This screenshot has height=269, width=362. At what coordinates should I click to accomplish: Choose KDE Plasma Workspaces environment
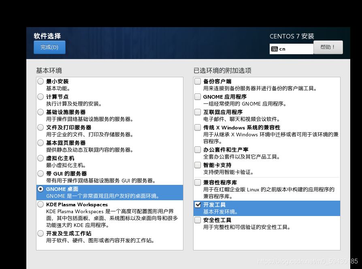[40, 205]
